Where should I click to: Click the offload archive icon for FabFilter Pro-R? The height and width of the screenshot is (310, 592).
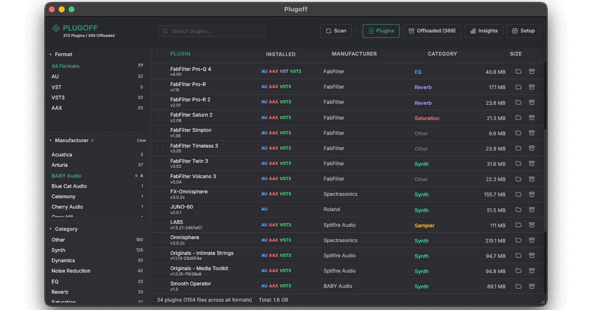pyautogui.click(x=532, y=87)
